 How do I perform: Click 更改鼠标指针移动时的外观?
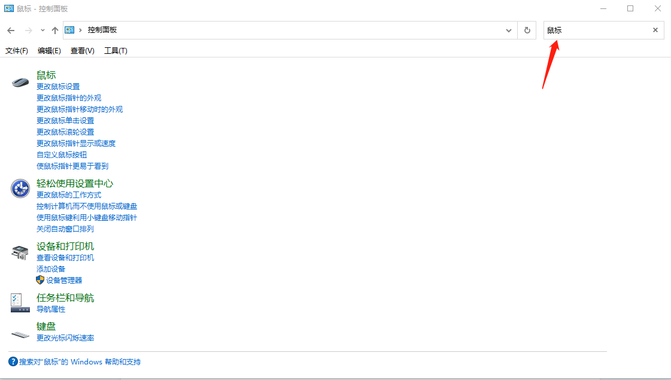[80, 109]
